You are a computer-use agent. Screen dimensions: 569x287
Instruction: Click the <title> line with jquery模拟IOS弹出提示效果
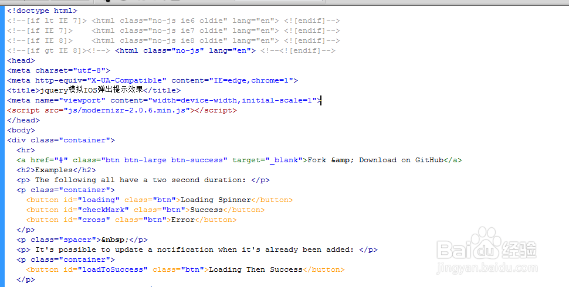pos(94,90)
